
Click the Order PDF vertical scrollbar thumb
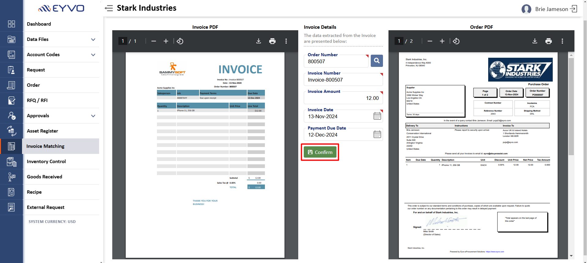pyautogui.click(x=571, y=106)
